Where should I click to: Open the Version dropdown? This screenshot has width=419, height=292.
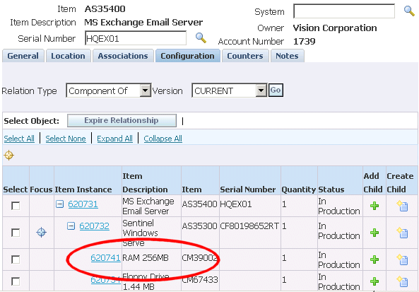[x=230, y=91]
